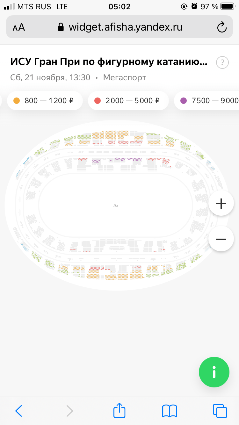
Task: Go back to the previous page
Action: pos(19,410)
